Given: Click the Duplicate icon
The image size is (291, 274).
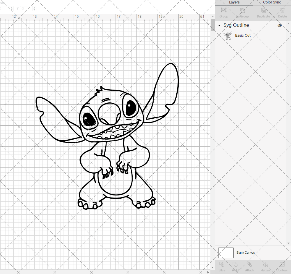Looking at the screenshot, I should pos(263,10).
